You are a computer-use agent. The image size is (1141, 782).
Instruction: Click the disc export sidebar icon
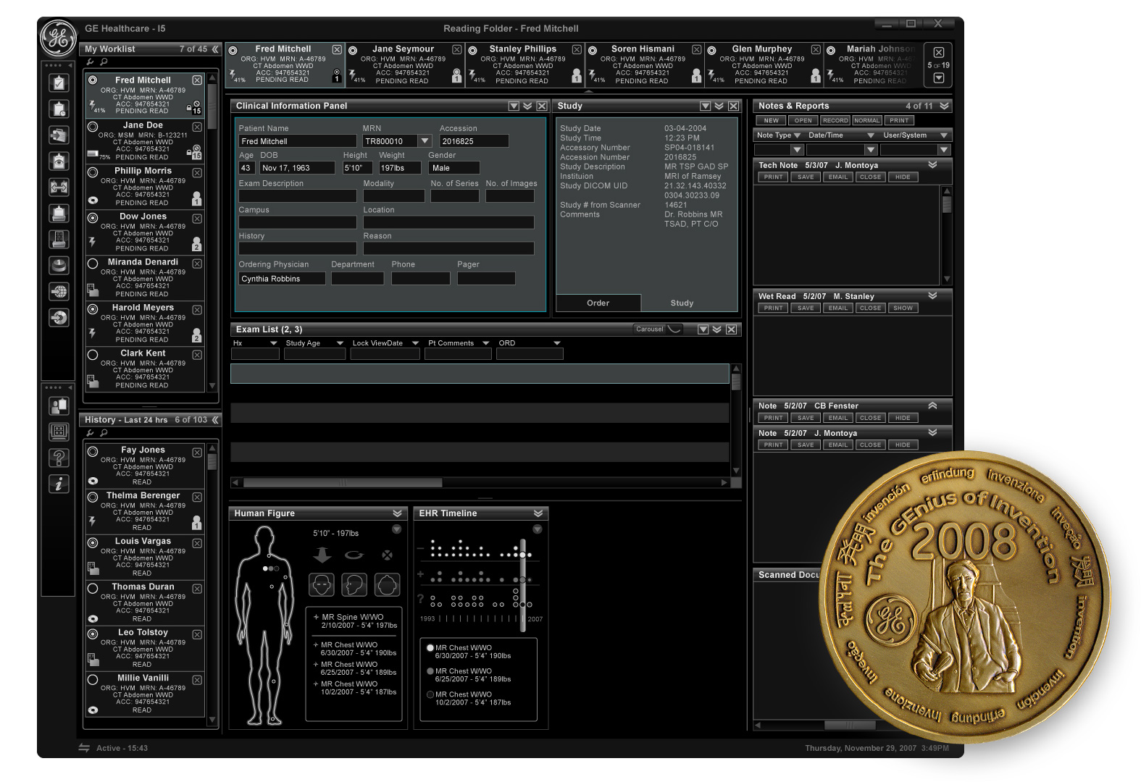(59, 317)
